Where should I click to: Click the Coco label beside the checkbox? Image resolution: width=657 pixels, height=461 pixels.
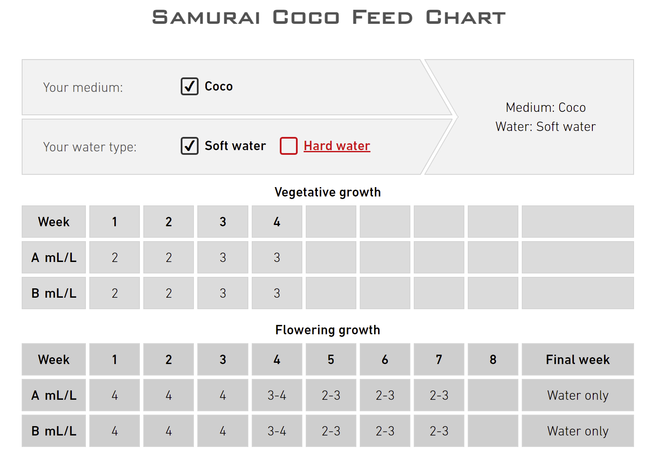219,86
